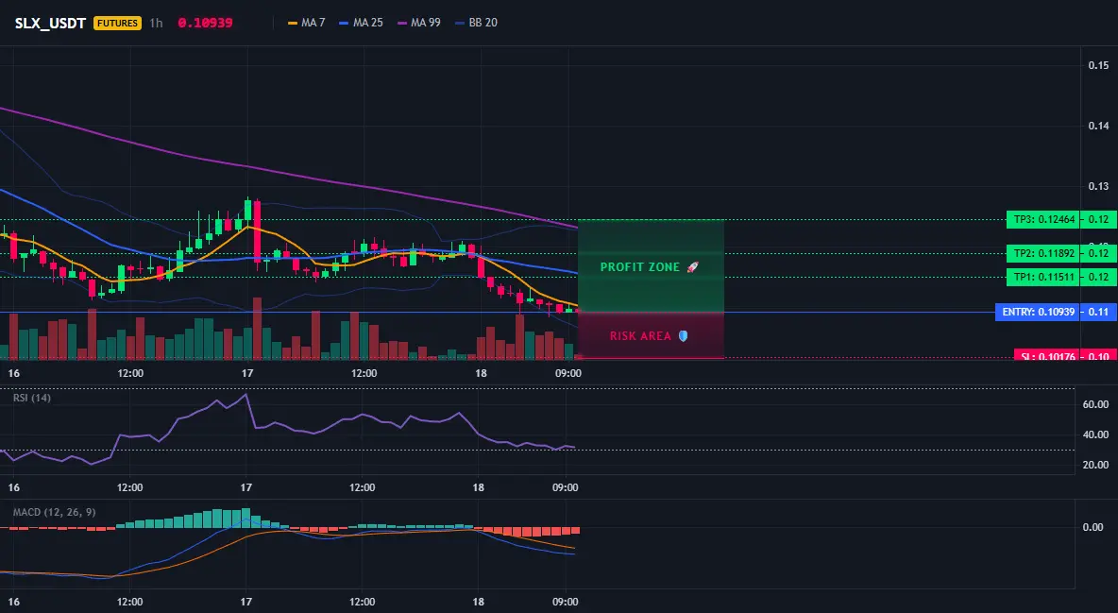The height and width of the screenshot is (613, 1118).
Task: Click the PROFIT ZONE label text
Action: [x=639, y=267]
